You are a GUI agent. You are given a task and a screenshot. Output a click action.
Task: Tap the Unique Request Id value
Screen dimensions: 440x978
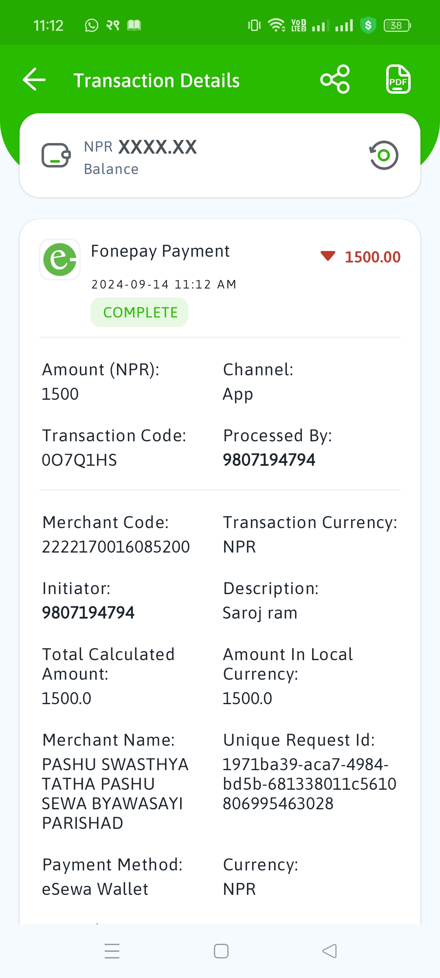point(310,784)
